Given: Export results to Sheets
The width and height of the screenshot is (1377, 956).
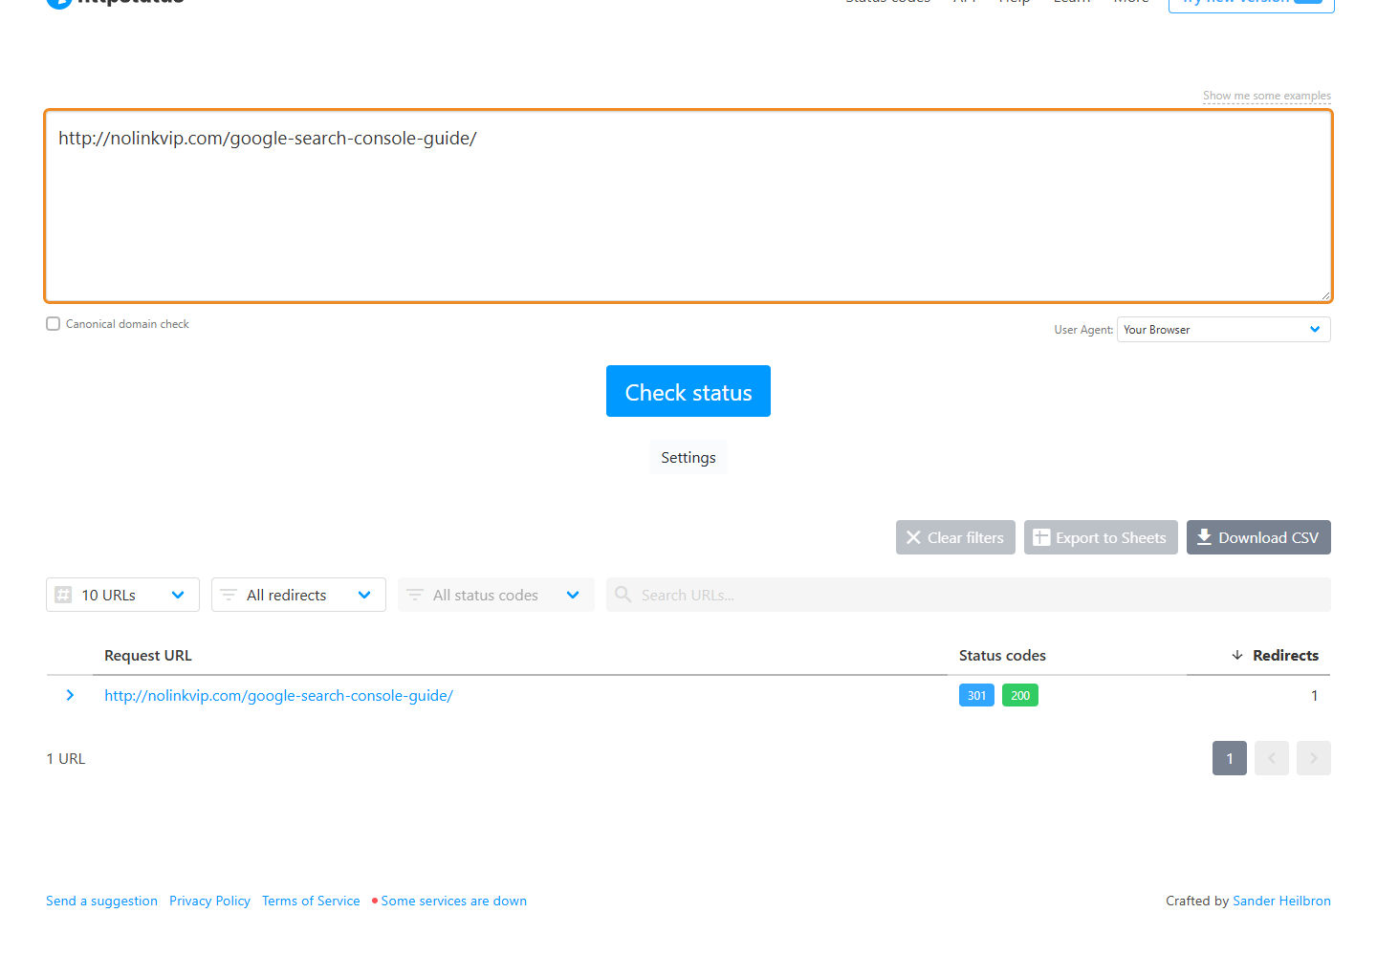Looking at the screenshot, I should (x=1101, y=537).
